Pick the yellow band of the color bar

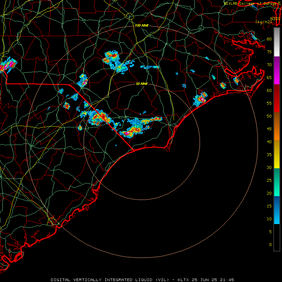click(x=277, y=154)
